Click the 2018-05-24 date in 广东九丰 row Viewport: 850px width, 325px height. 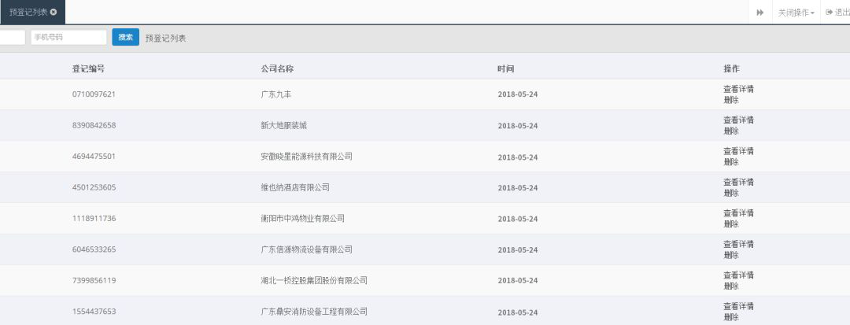click(518, 94)
